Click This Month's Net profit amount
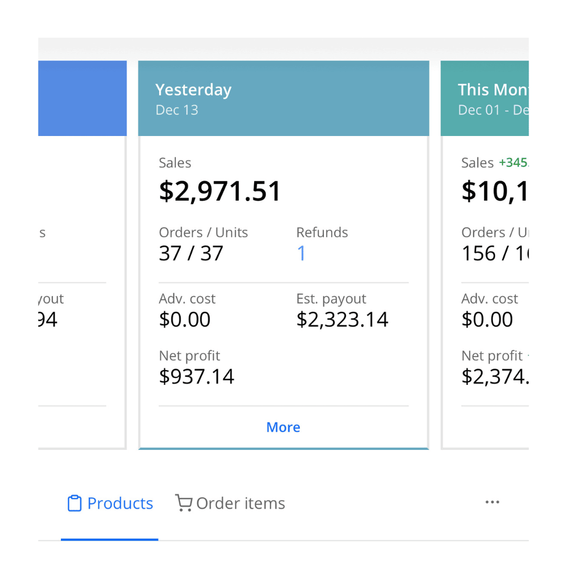This screenshot has height=567, width=567. [x=495, y=376]
